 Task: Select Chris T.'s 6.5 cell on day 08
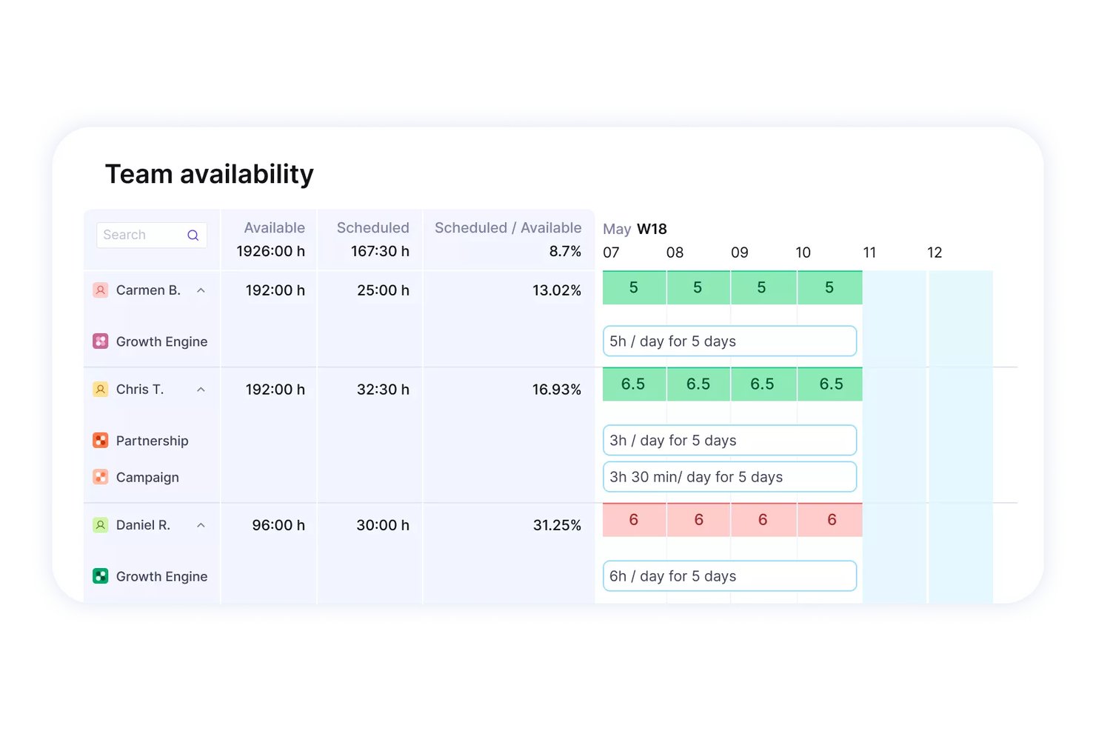coord(698,384)
